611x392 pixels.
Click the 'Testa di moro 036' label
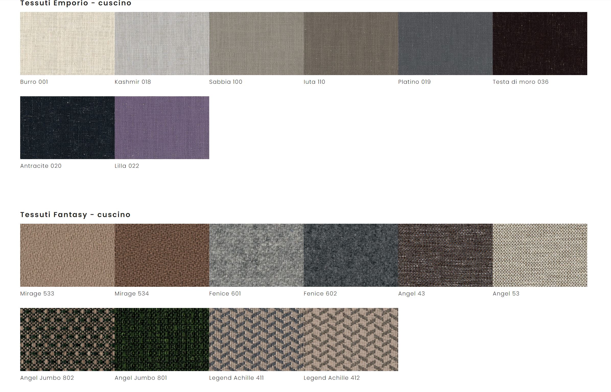(x=521, y=82)
